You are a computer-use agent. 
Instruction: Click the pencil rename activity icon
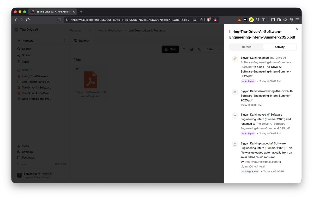tap(235, 59)
